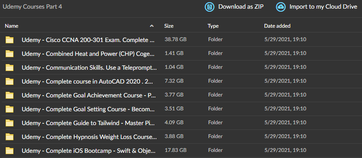362x158 pixels.
Task: Select the Cisco CCNA 200-301 folder icon
Action: click(x=10, y=40)
